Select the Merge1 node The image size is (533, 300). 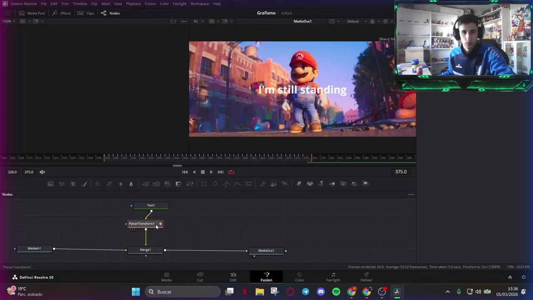pyautogui.click(x=145, y=250)
